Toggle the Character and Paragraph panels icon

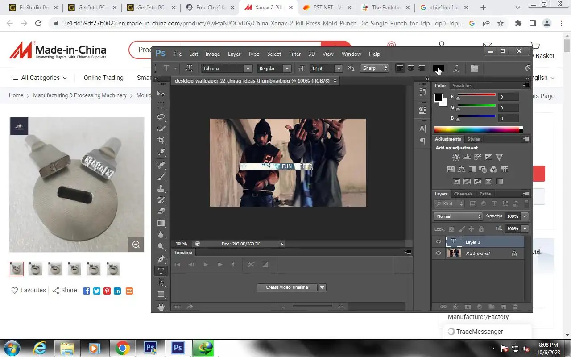[x=474, y=68]
